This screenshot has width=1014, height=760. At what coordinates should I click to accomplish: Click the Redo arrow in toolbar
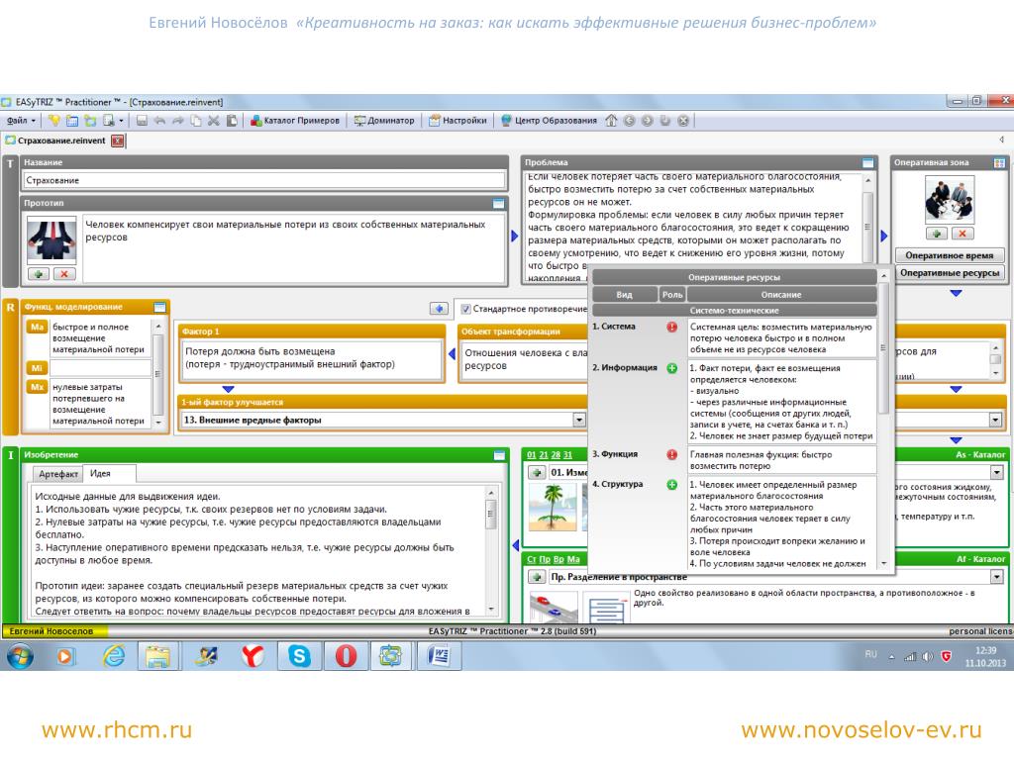[178, 120]
